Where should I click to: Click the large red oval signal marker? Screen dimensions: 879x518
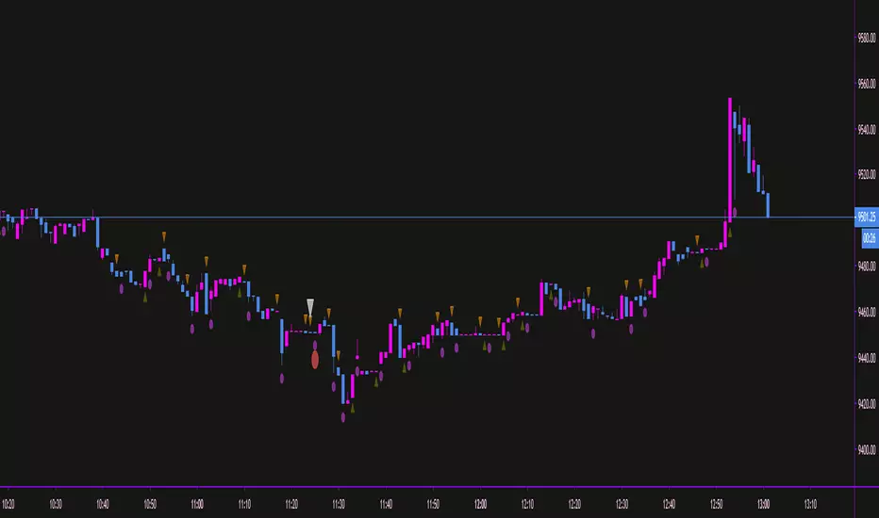(x=315, y=360)
